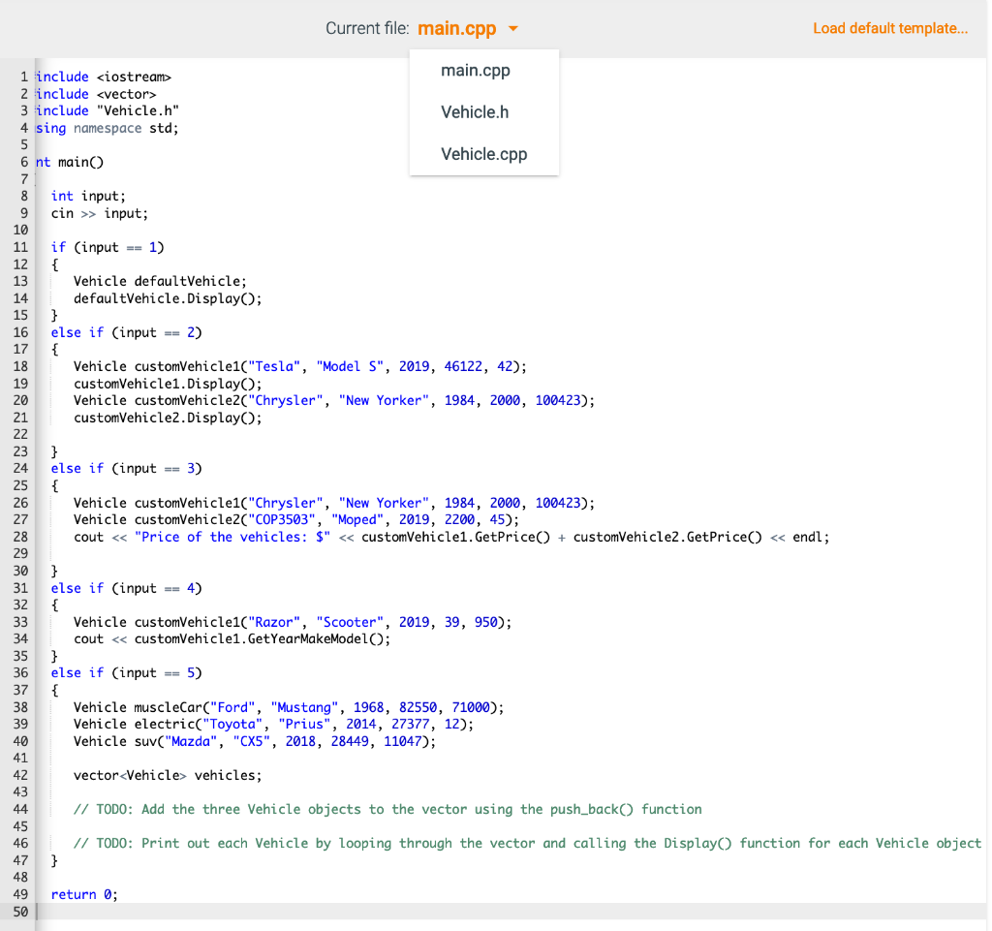Screen dimensions: 992x931
Task: Click the include <vector> line
Action: (x=96, y=94)
